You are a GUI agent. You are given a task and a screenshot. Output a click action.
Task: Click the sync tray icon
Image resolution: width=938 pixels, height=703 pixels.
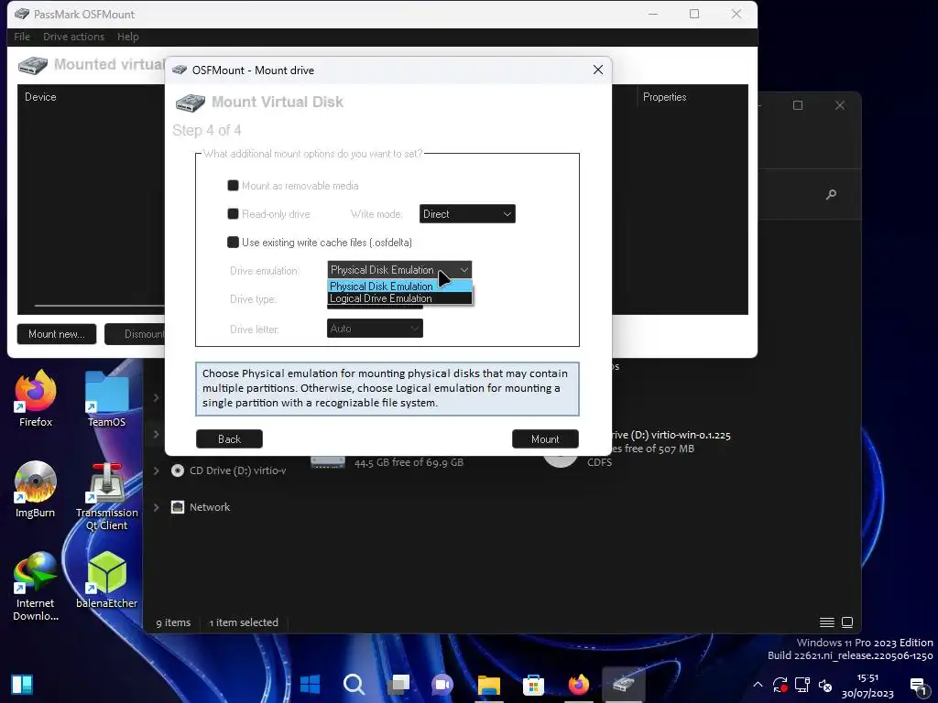(780, 685)
